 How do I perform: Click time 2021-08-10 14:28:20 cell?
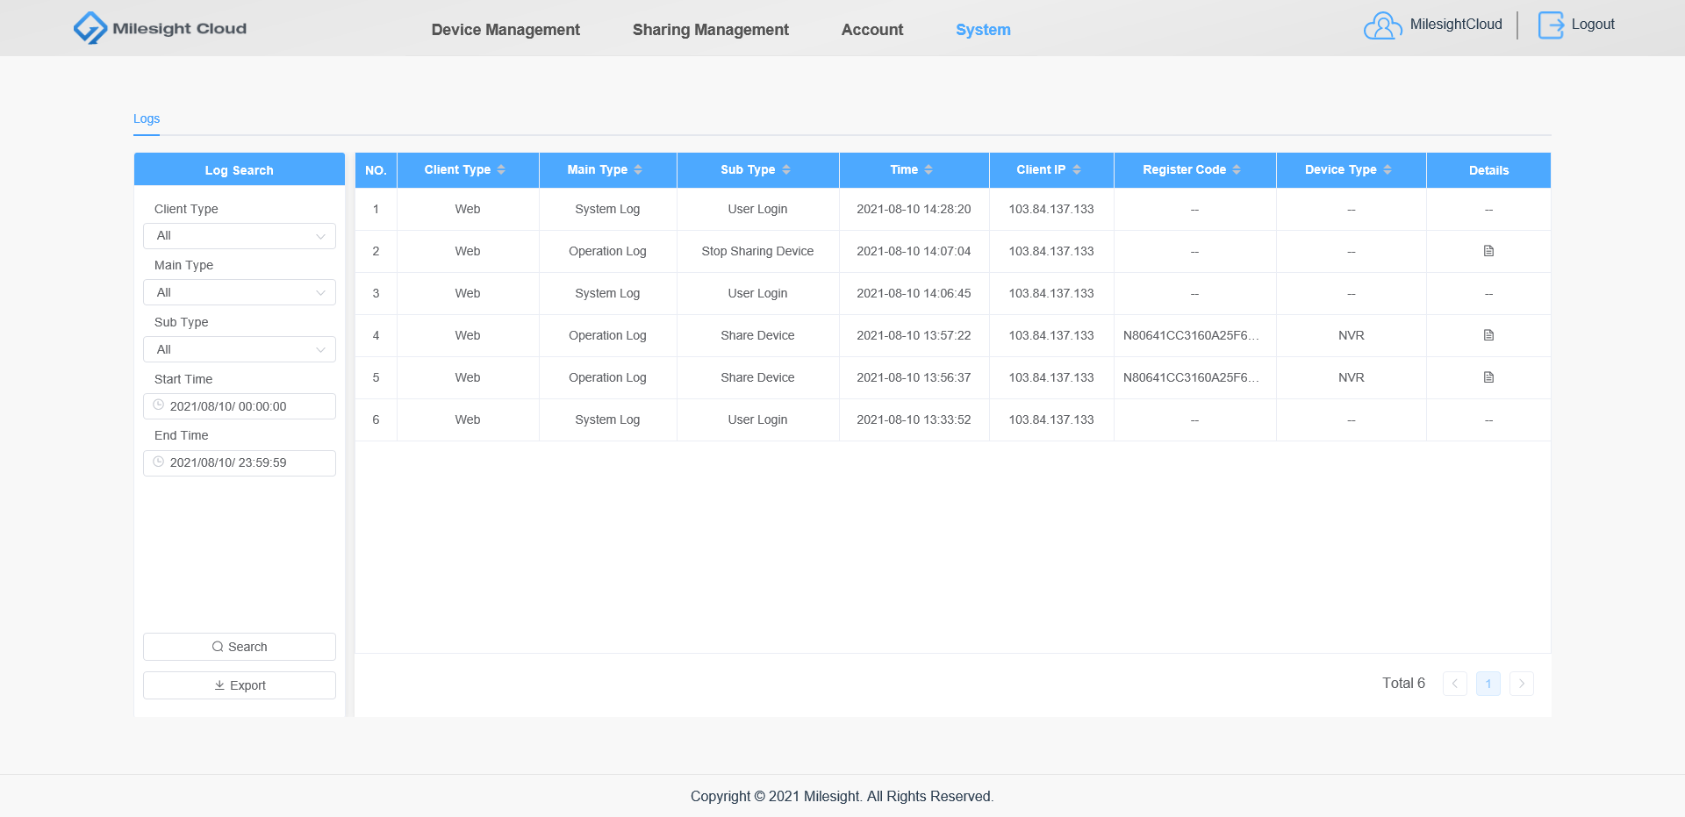(x=914, y=209)
